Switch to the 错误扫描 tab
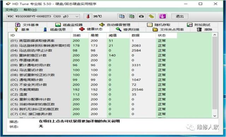 (x=127, y=30)
